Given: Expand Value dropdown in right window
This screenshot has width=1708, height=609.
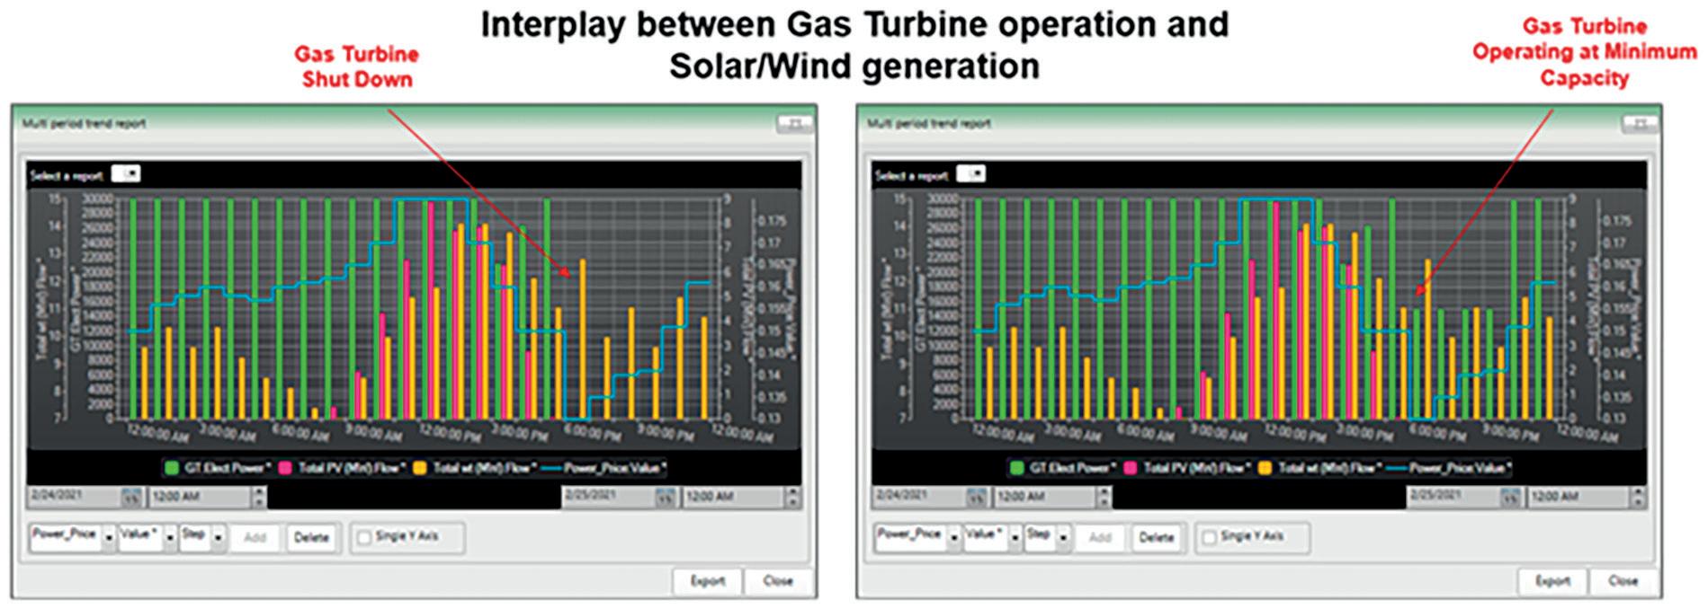Looking at the screenshot, I should click(1015, 537).
